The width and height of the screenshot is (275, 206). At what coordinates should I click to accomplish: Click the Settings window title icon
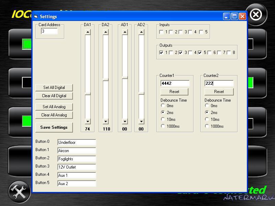36,16
